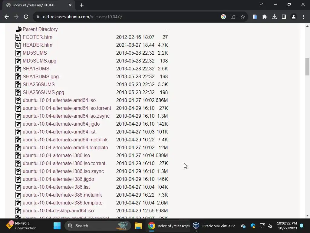Open ubuntu-10.04-alternate-i386.template link
This screenshot has width=310, height=233.
[62, 203]
